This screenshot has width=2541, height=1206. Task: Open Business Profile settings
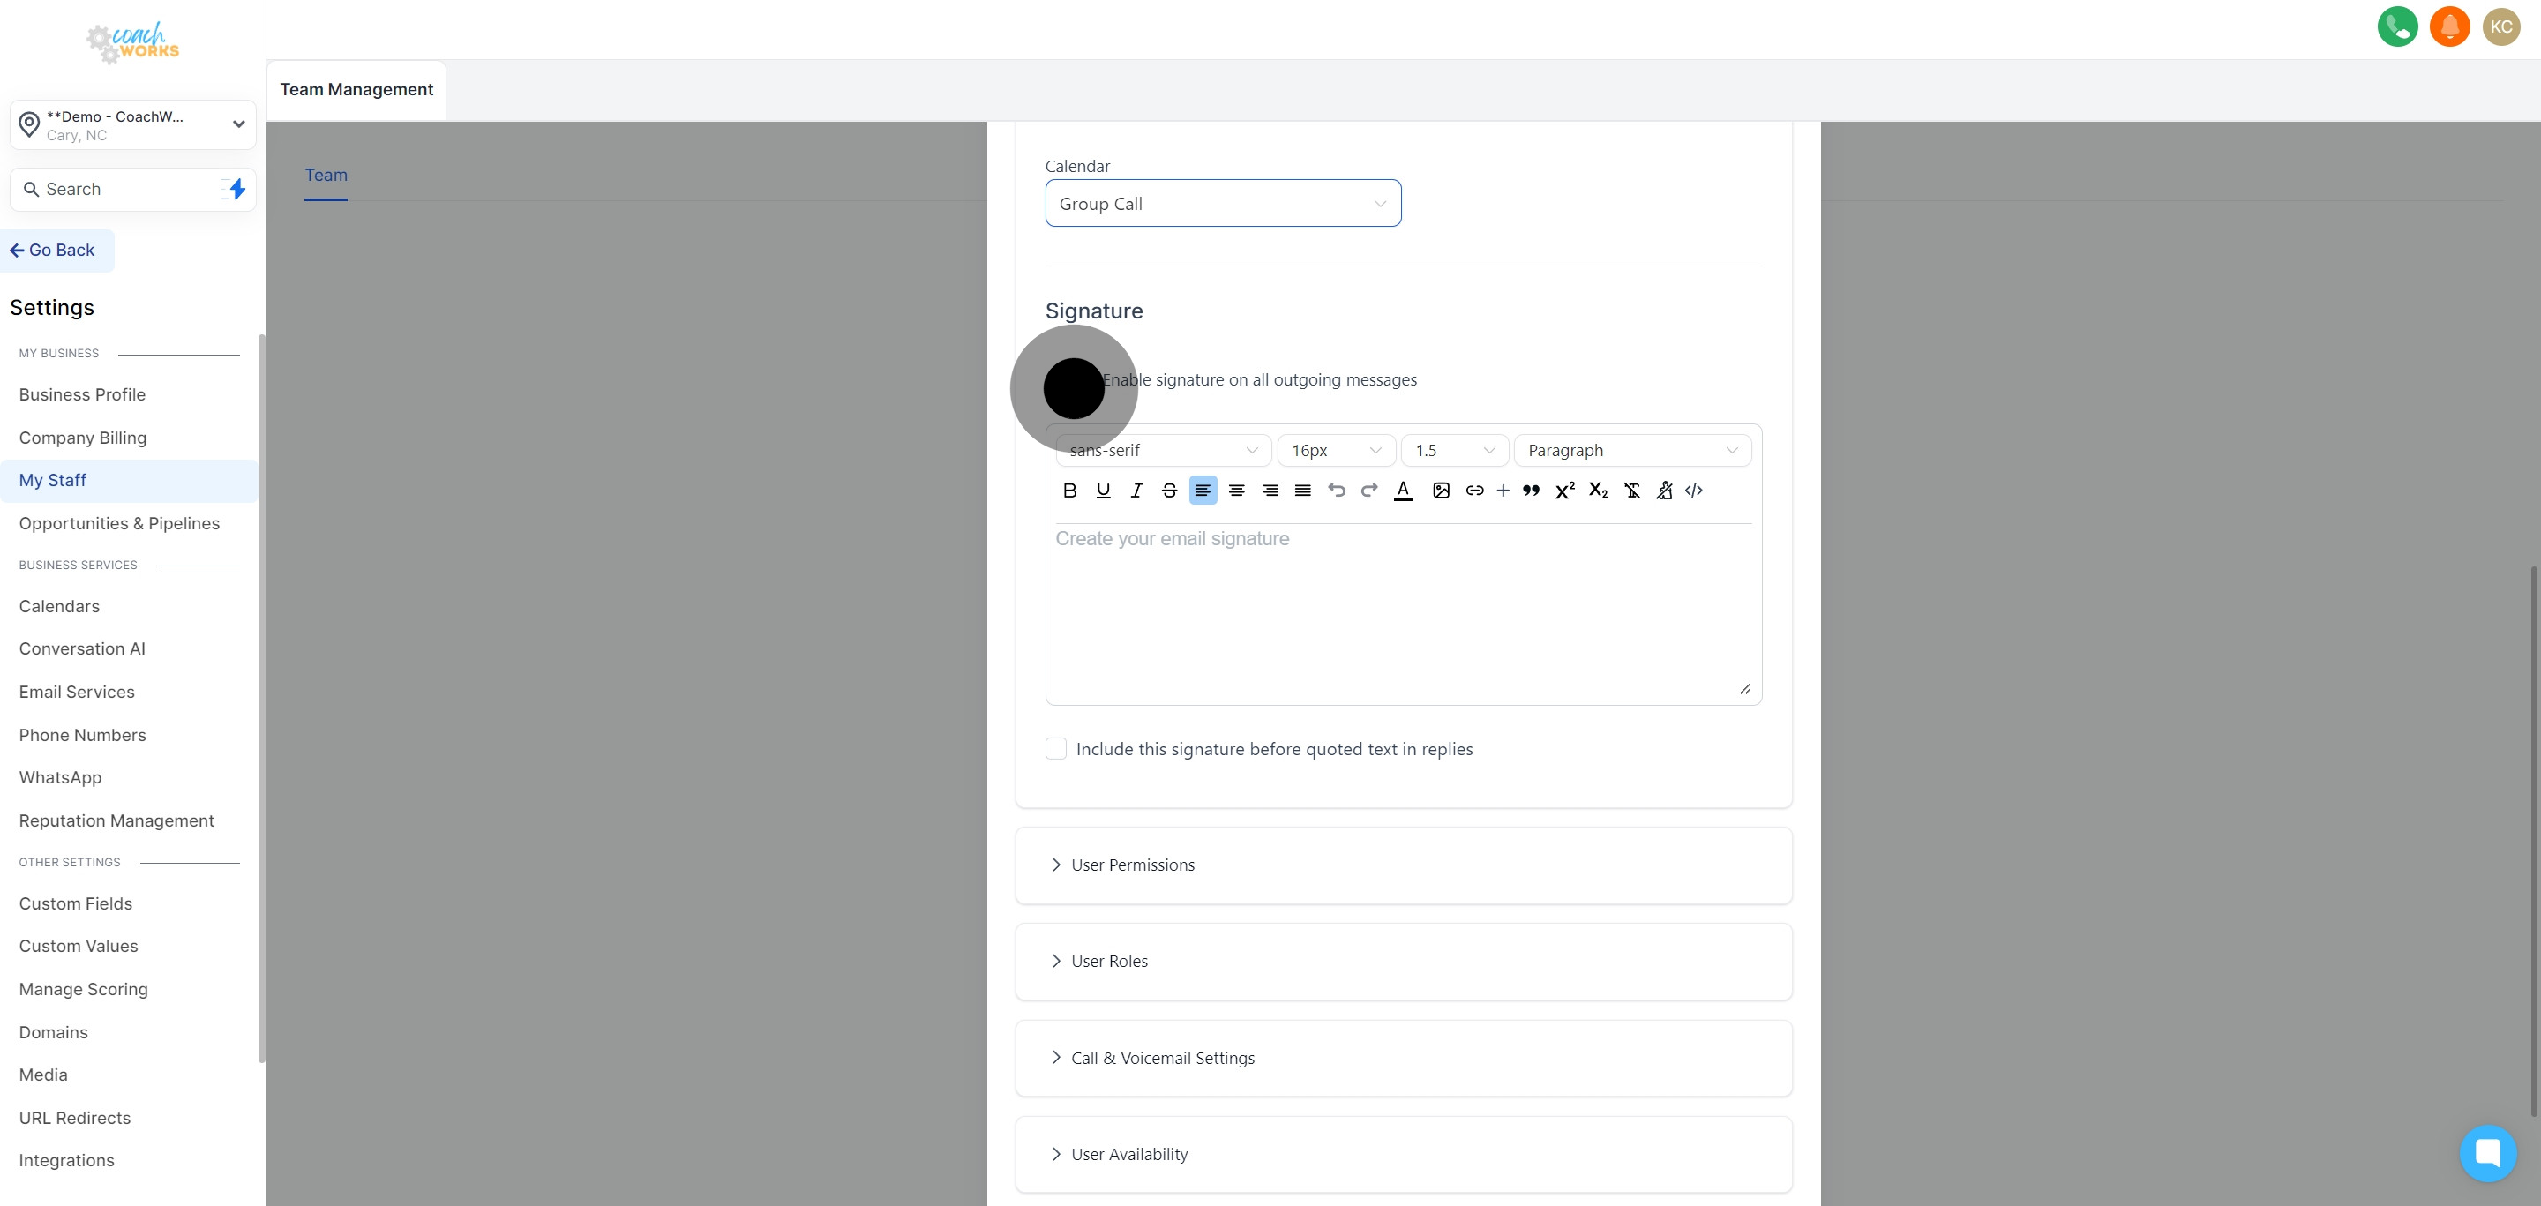coord(82,394)
